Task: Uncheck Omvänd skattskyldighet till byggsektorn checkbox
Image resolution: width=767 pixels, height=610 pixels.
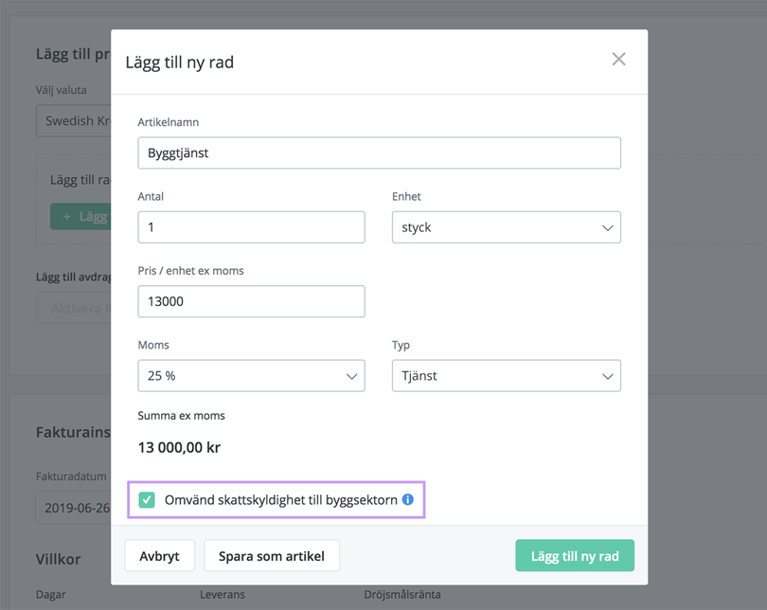Action: (x=147, y=499)
